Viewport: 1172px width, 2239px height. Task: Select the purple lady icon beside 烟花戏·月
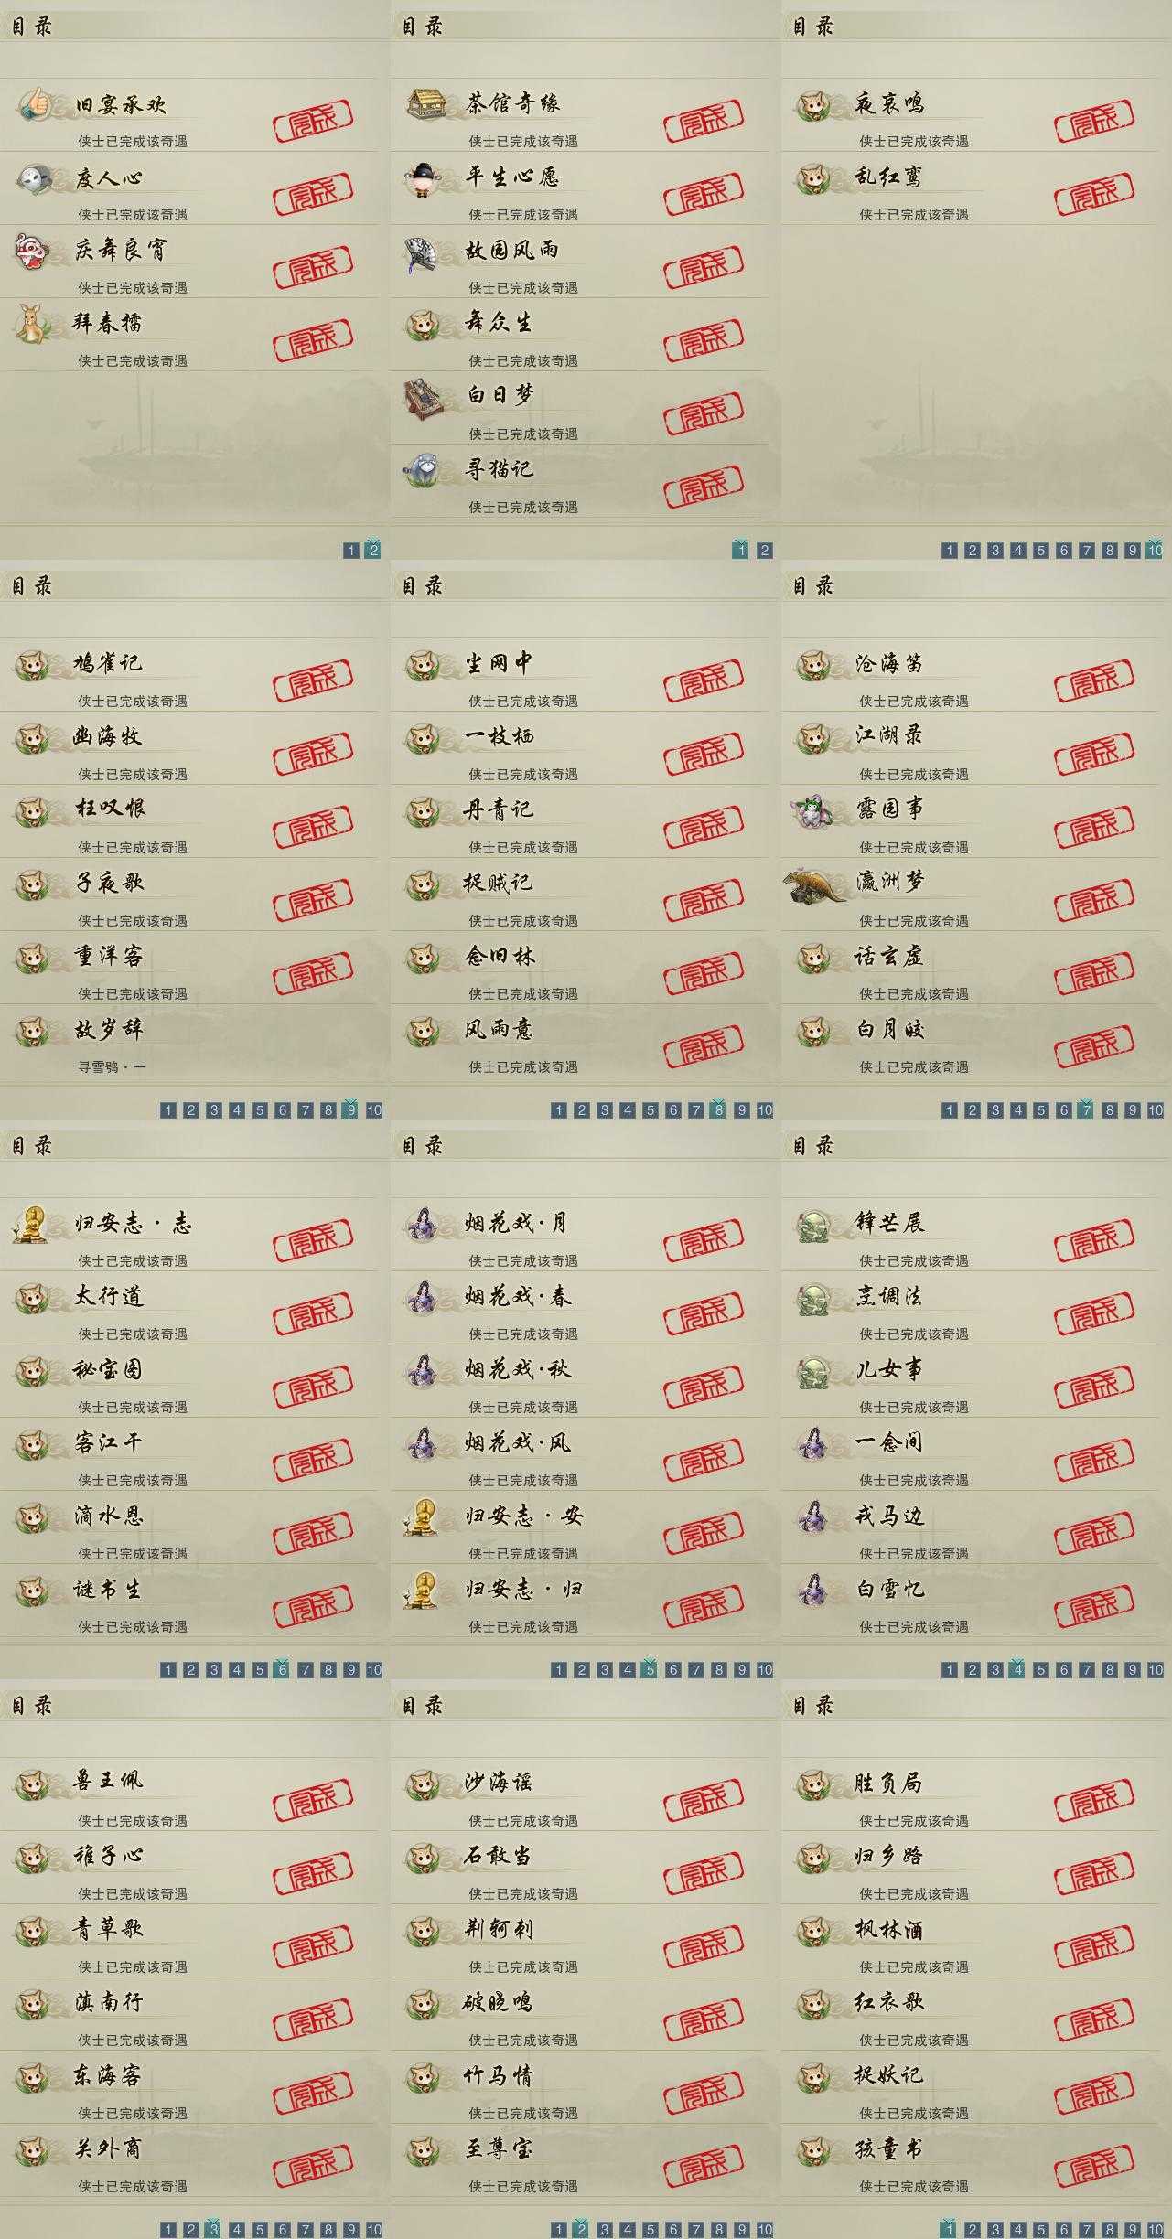pos(423,1224)
